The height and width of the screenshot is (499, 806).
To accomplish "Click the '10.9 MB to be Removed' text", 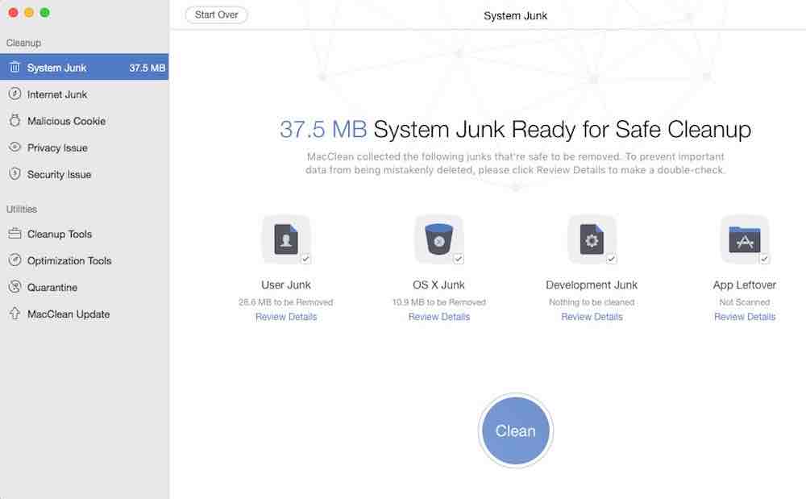I will tap(439, 302).
